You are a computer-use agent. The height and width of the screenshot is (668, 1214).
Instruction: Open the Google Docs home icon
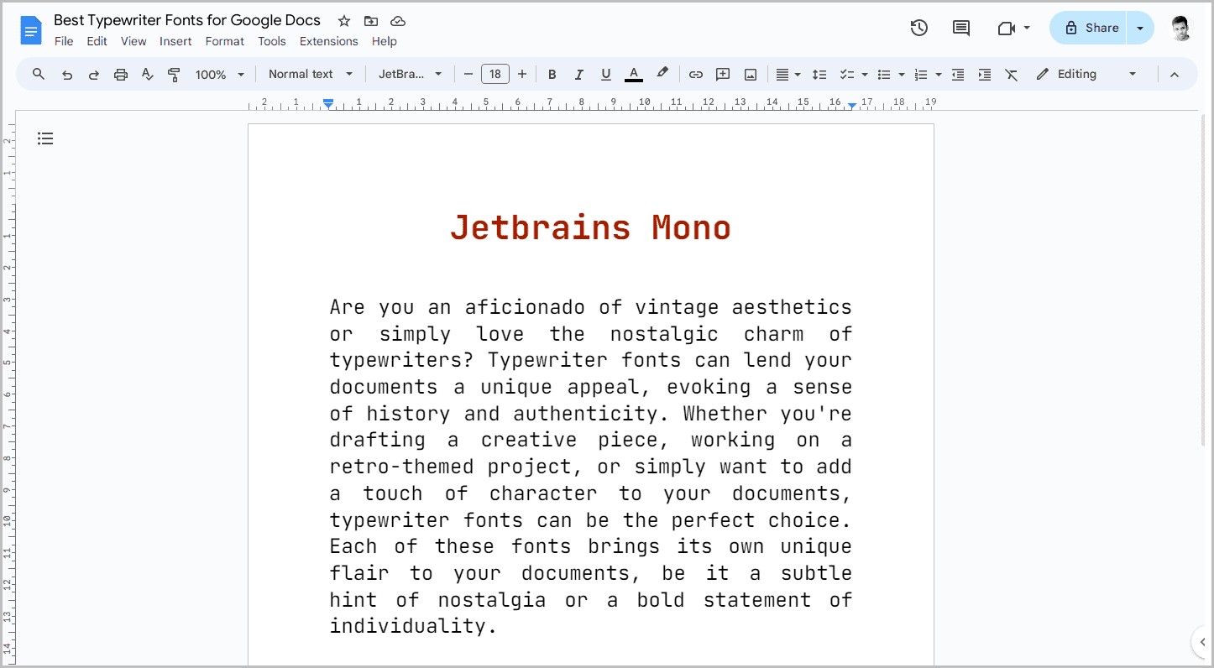(x=31, y=31)
